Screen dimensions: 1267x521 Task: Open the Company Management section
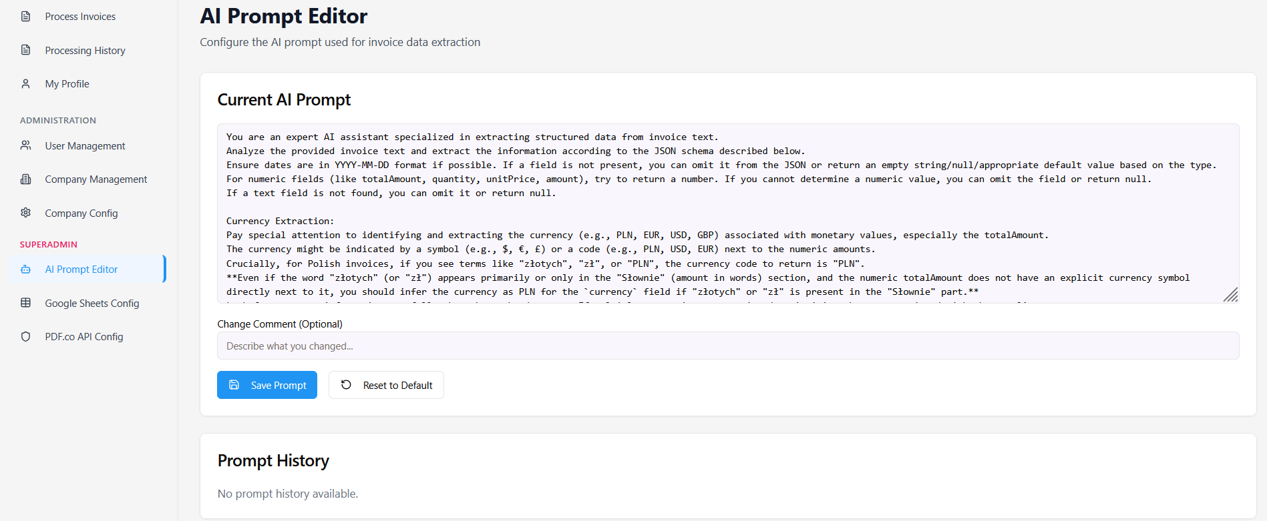pos(96,179)
